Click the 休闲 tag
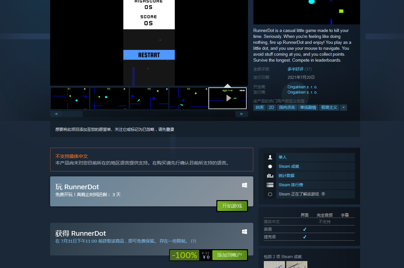 click(x=260, y=107)
